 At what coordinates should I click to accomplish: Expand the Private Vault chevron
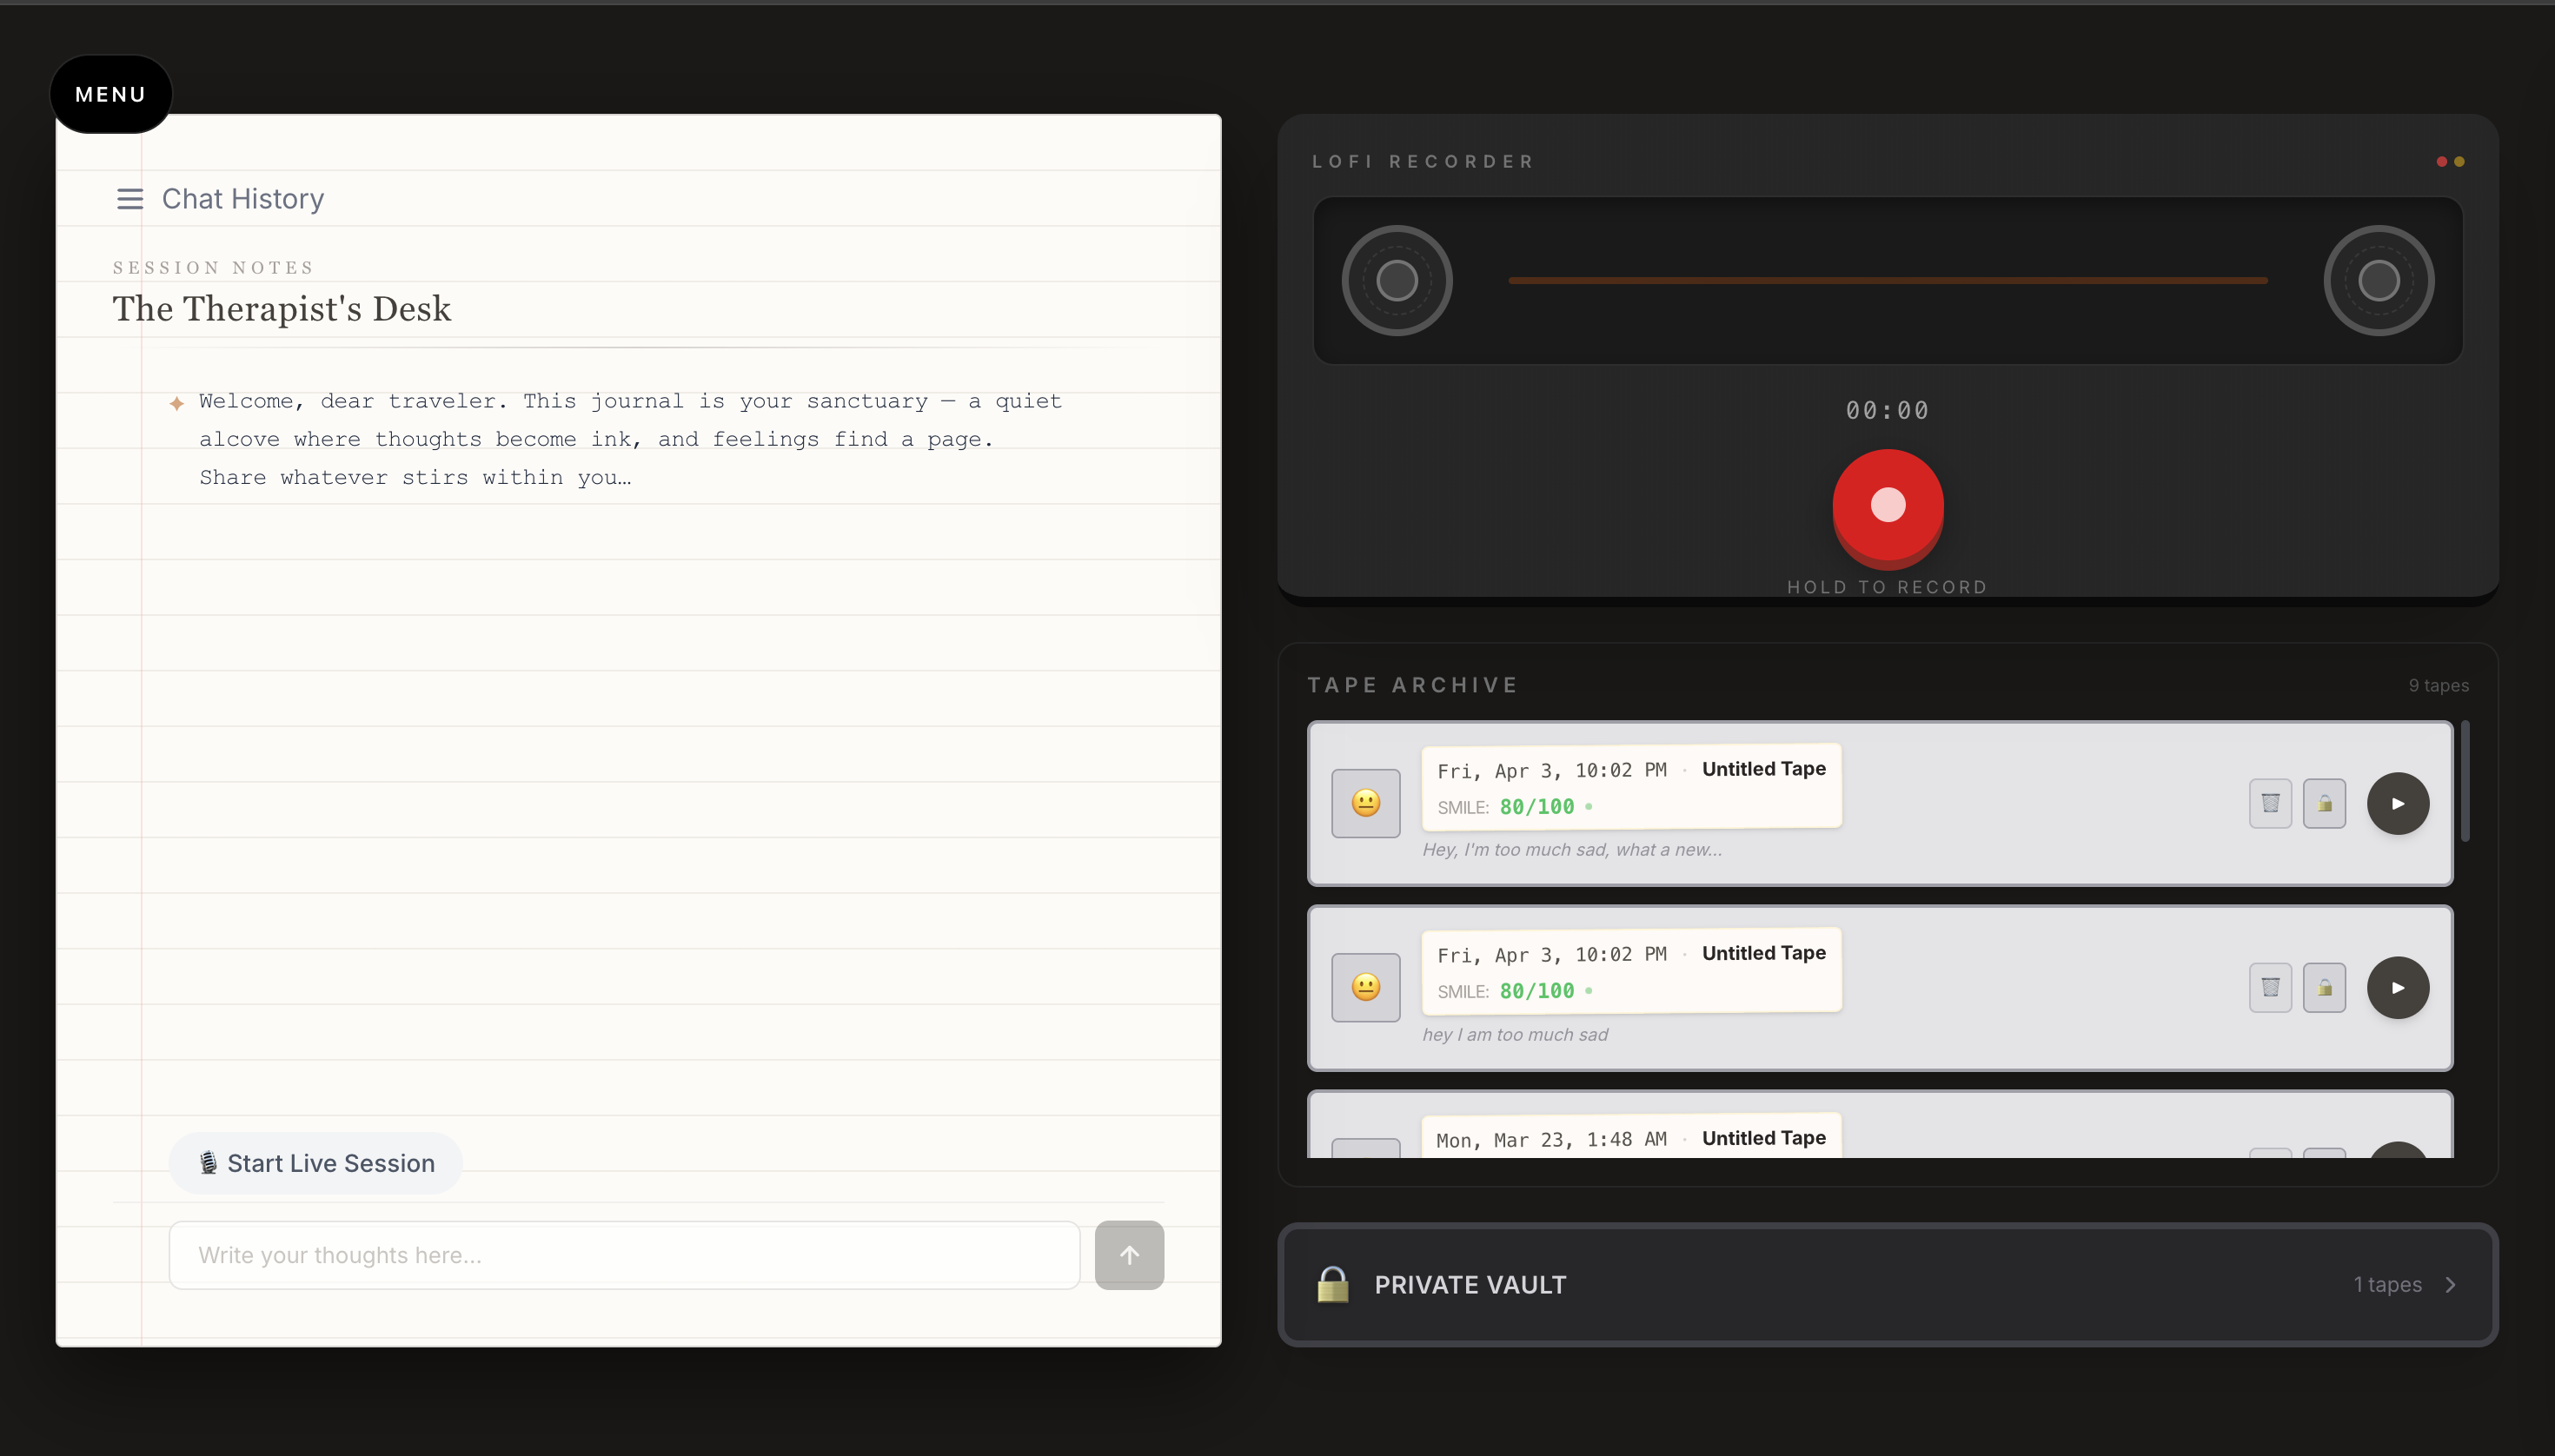coord(2450,1285)
